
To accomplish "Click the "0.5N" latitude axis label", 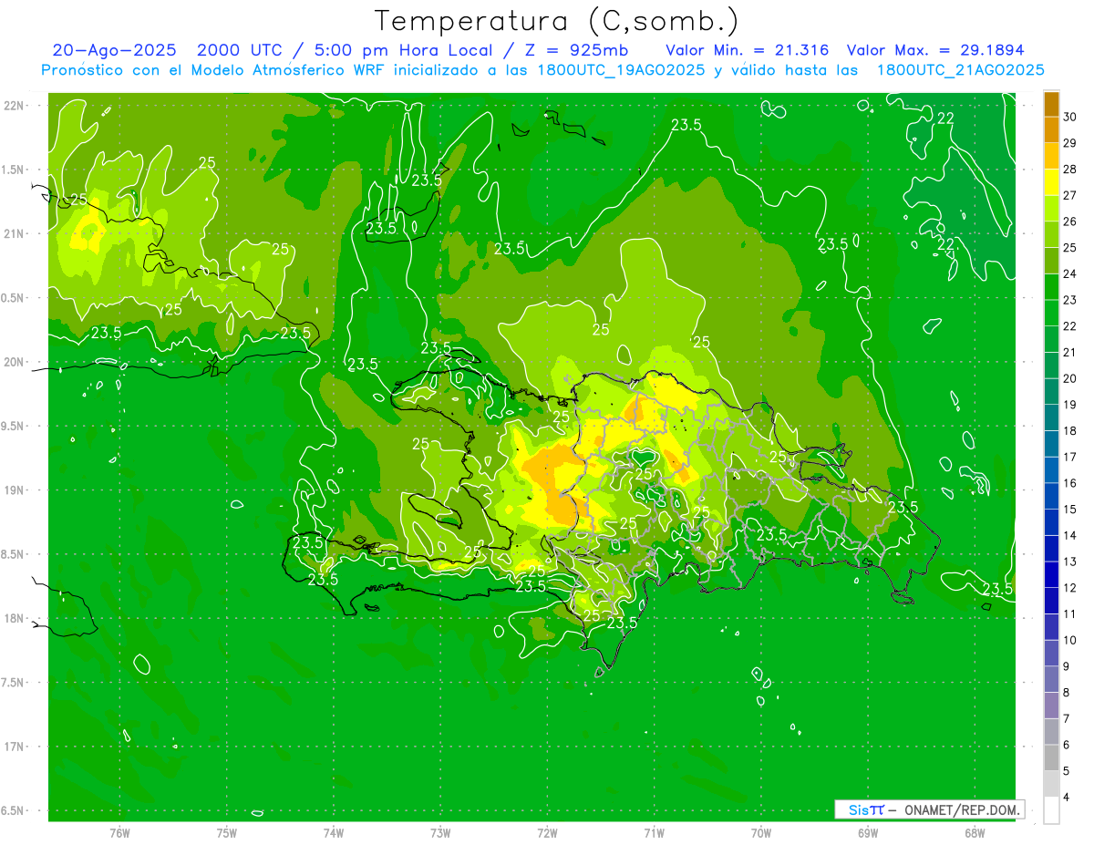I will [14, 298].
